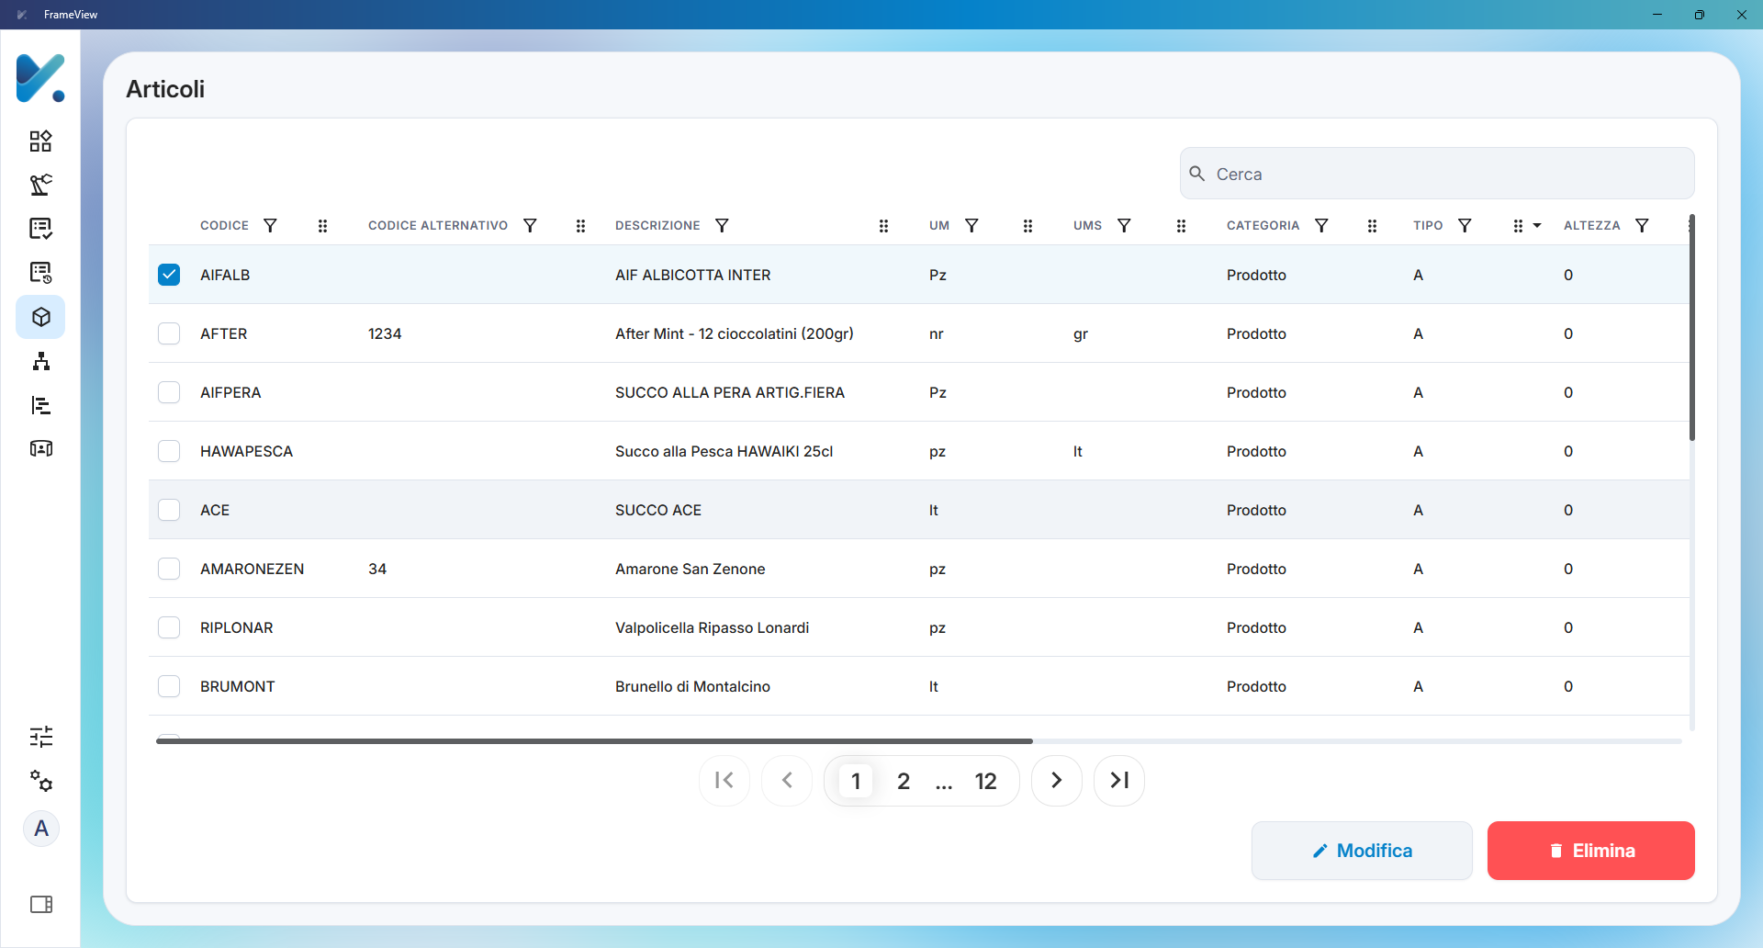
Task: Open the sliders tuning icon in sidebar
Action: (x=40, y=737)
